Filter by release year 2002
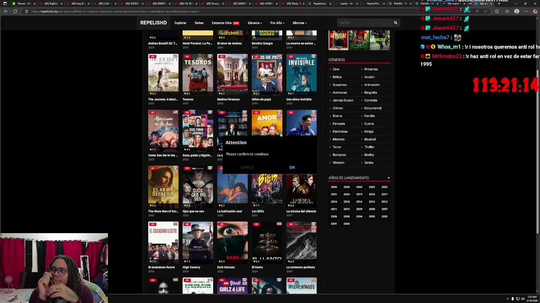This screenshot has height=303, width=540. (x=384, y=216)
